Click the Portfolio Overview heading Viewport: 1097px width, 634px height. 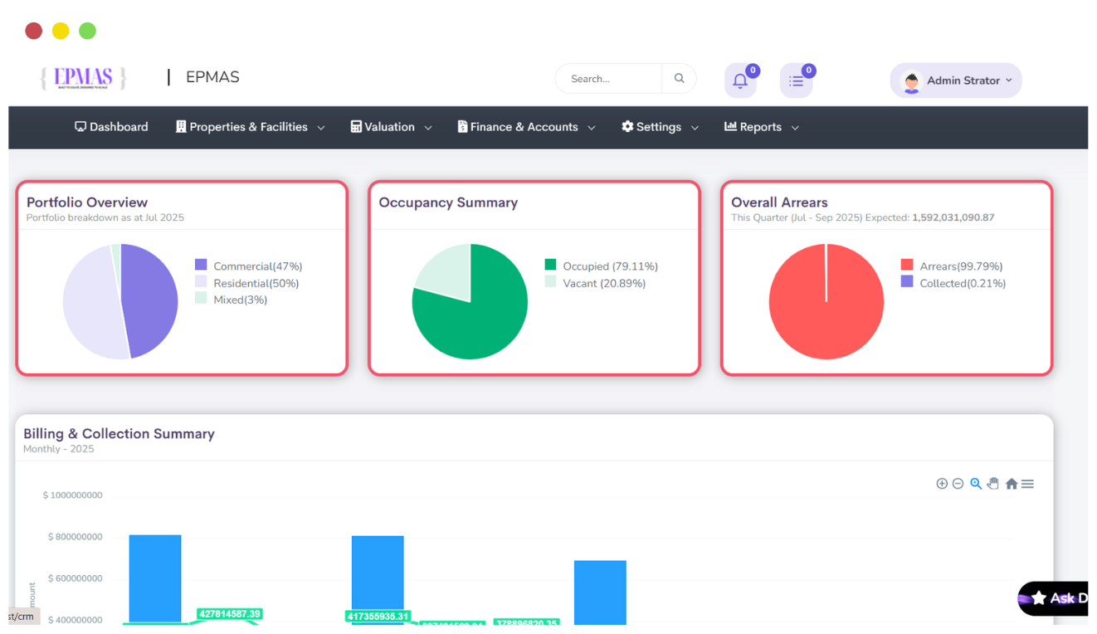(87, 202)
